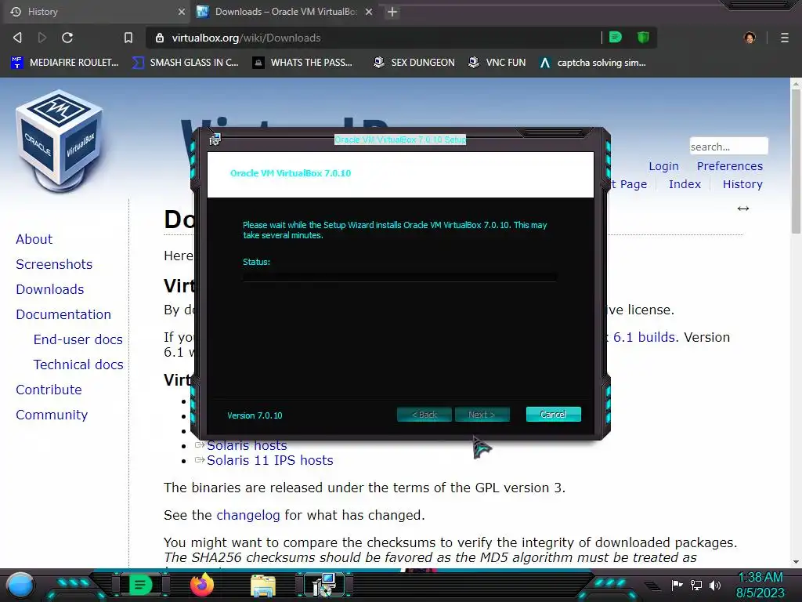Open the green reader extension icon in toolbar
Image resolution: width=802 pixels, height=602 pixels.
tap(616, 37)
